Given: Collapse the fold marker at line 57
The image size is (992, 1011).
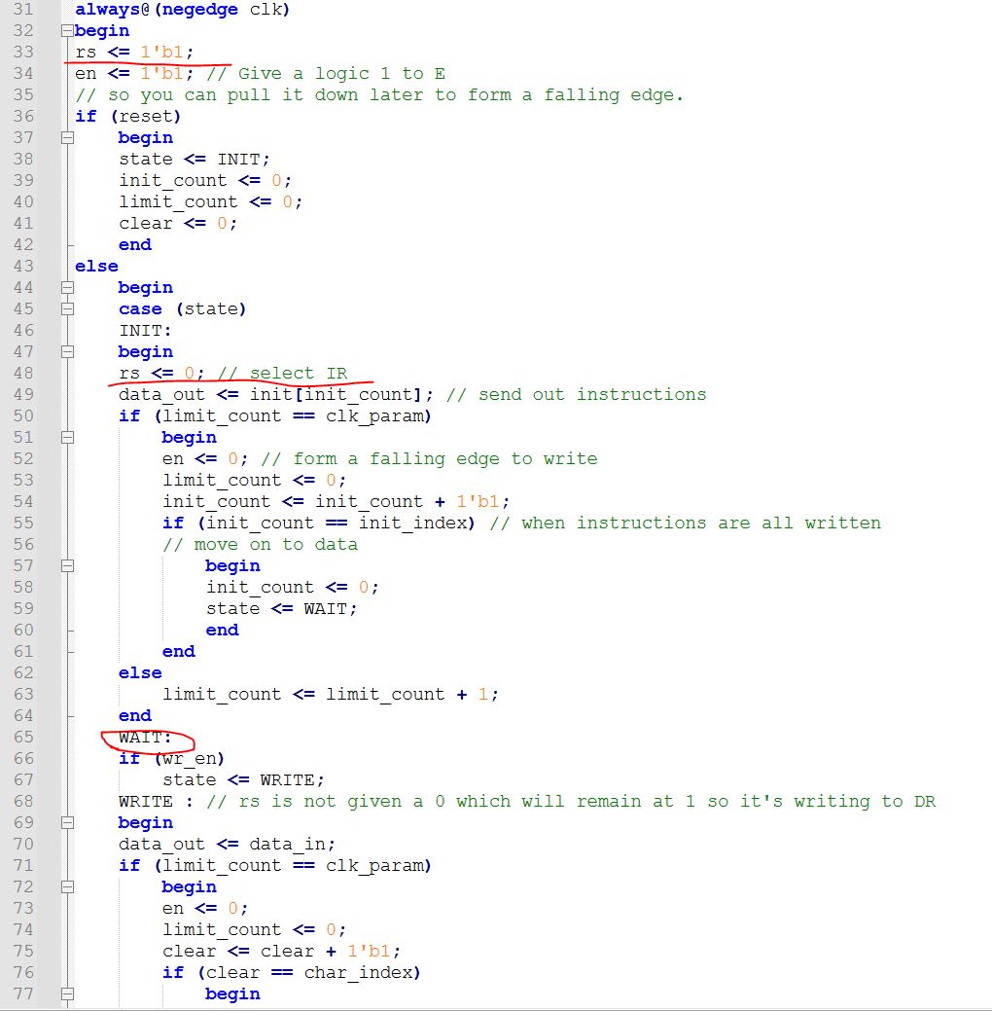Looking at the screenshot, I should coord(67,566).
